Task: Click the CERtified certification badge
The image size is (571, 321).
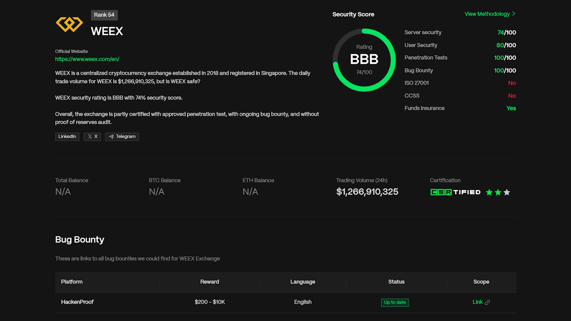Action: point(455,192)
